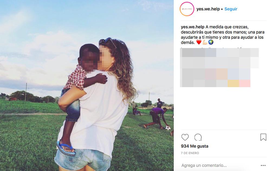The image size is (271, 171).
Task: Open yes.we.help username in the caption
Action: click(192, 27)
